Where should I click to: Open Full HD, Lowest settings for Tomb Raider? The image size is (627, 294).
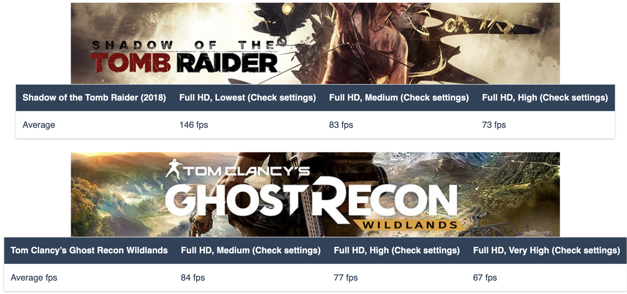pyautogui.click(x=247, y=98)
